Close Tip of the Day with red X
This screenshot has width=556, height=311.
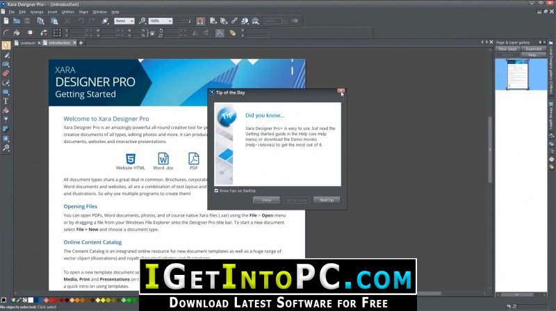(x=341, y=91)
